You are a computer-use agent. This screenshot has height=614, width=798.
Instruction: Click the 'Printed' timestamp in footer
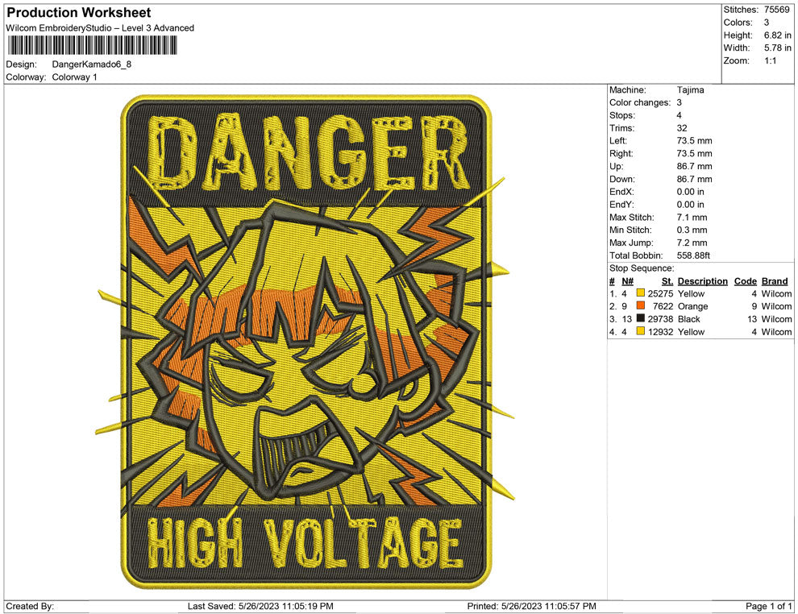[x=531, y=606]
